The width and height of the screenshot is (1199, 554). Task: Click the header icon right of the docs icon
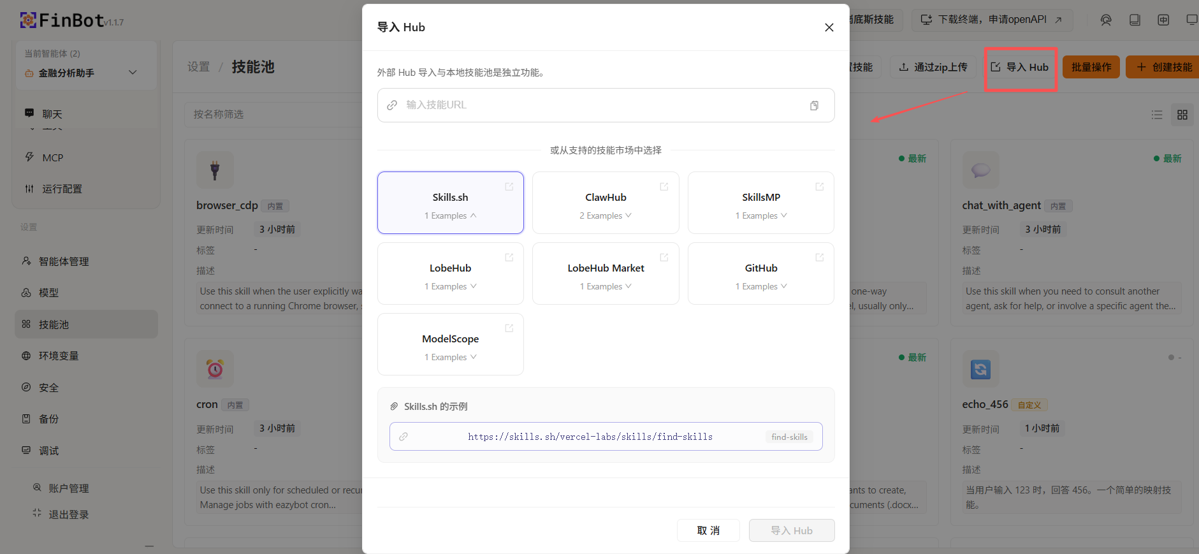pos(1163,20)
